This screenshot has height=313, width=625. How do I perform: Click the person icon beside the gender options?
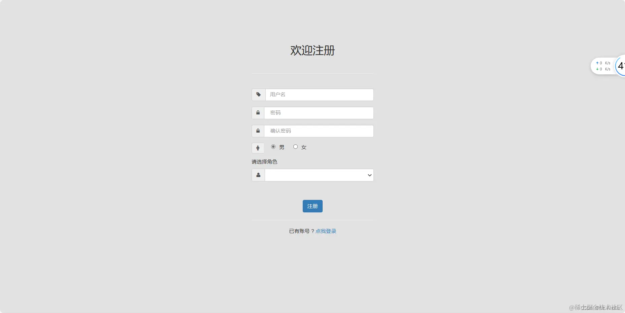point(258,148)
